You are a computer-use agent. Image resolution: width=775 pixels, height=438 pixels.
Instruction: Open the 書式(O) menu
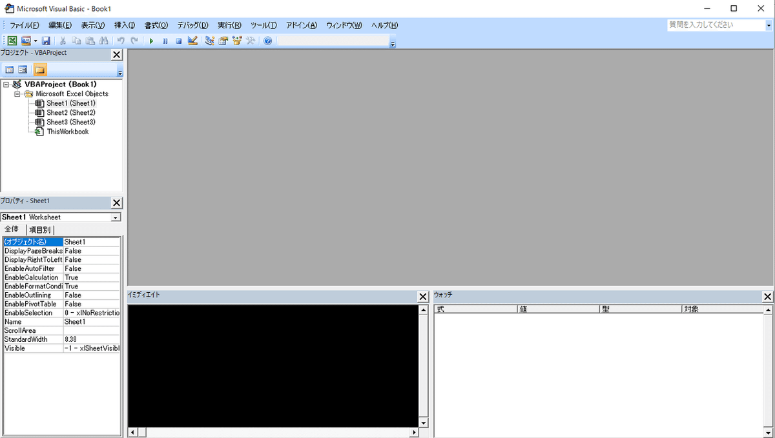(x=156, y=25)
